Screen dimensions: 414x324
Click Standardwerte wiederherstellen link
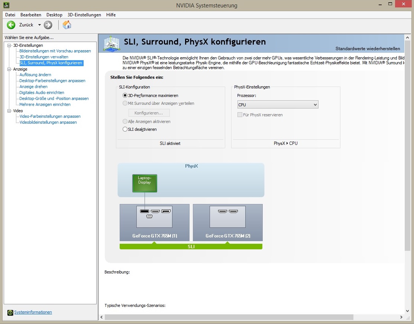(x=368, y=49)
